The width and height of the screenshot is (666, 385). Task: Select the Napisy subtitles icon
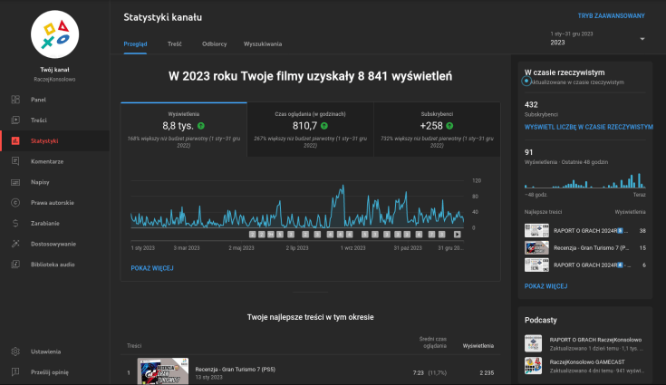click(15, 182)
